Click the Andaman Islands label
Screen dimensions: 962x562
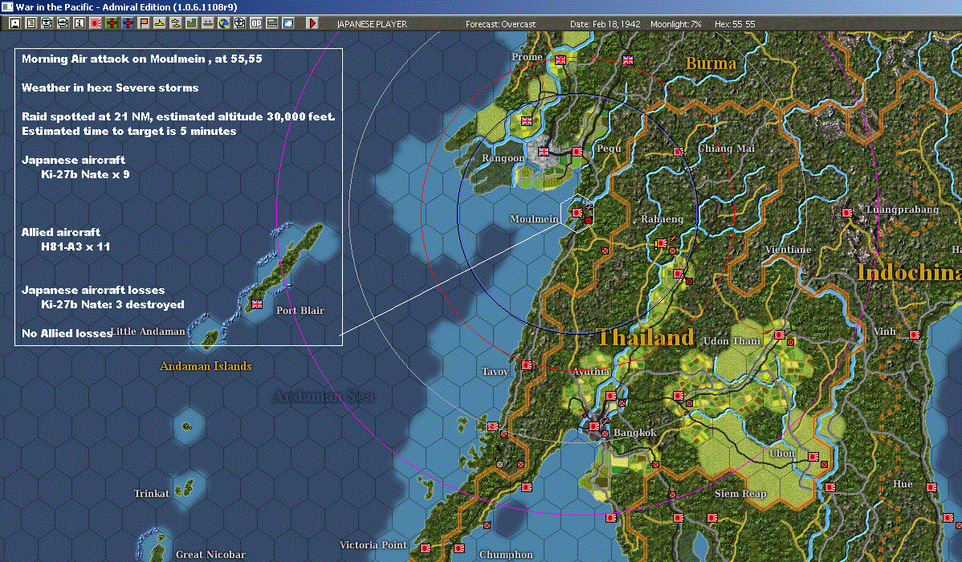click(x=206, y=365)
